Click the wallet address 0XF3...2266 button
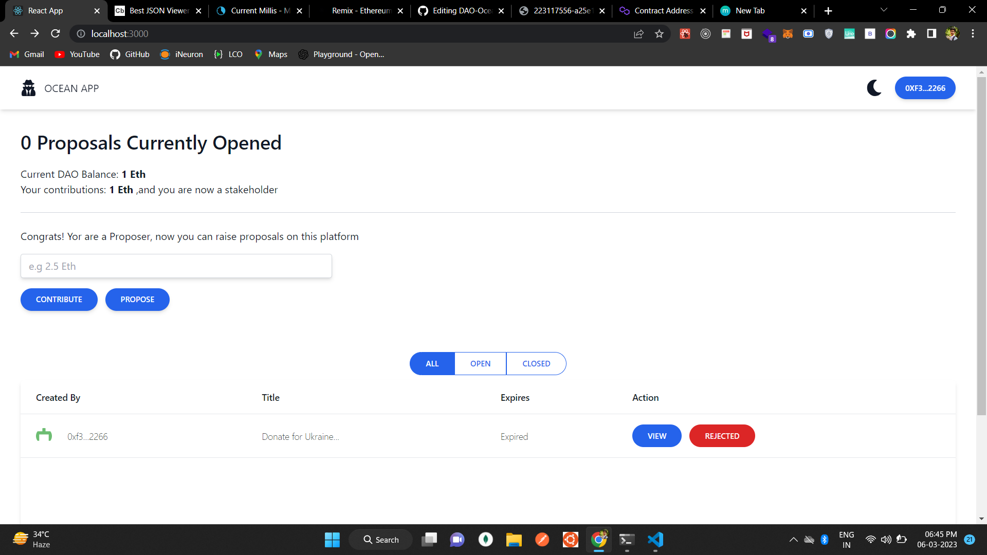987x555 pixels. (x=924, y=87)
